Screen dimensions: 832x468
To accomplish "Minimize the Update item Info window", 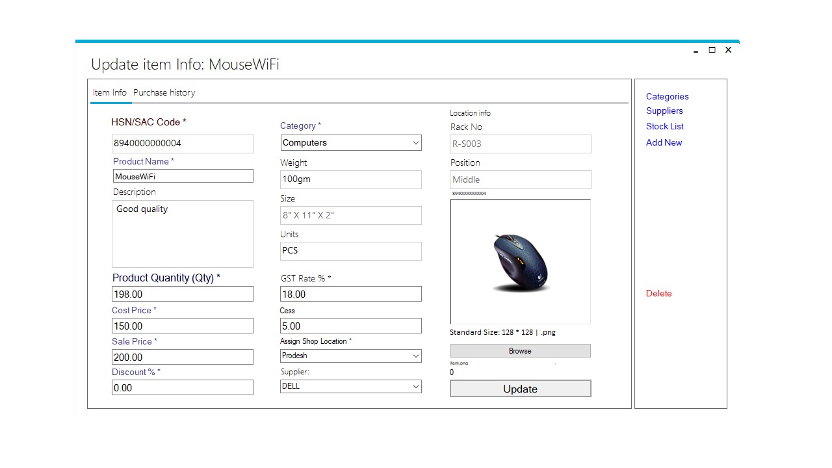I will pos(696,50).
